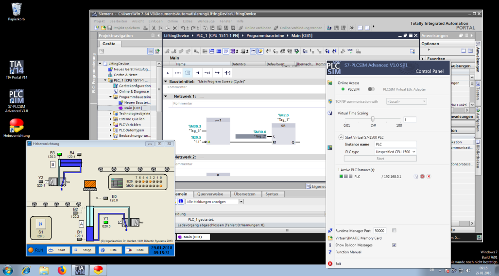Insert an AND box (&) from favorites bar

click(168, 73)
